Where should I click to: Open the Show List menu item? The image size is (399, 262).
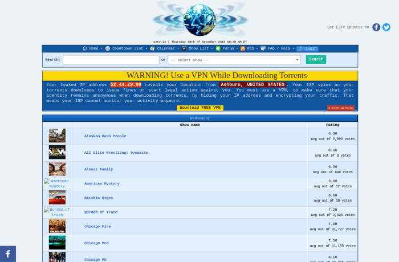(x=198, y=48)
